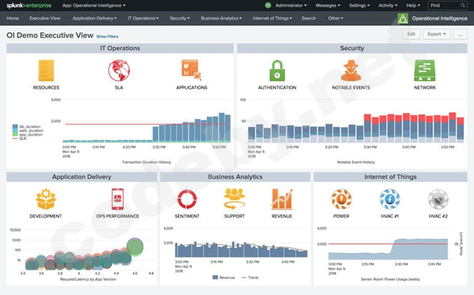The height and width of the screenshot is (295, 474).
Task: Go to the Home nav item
Action: click(12, 18)
